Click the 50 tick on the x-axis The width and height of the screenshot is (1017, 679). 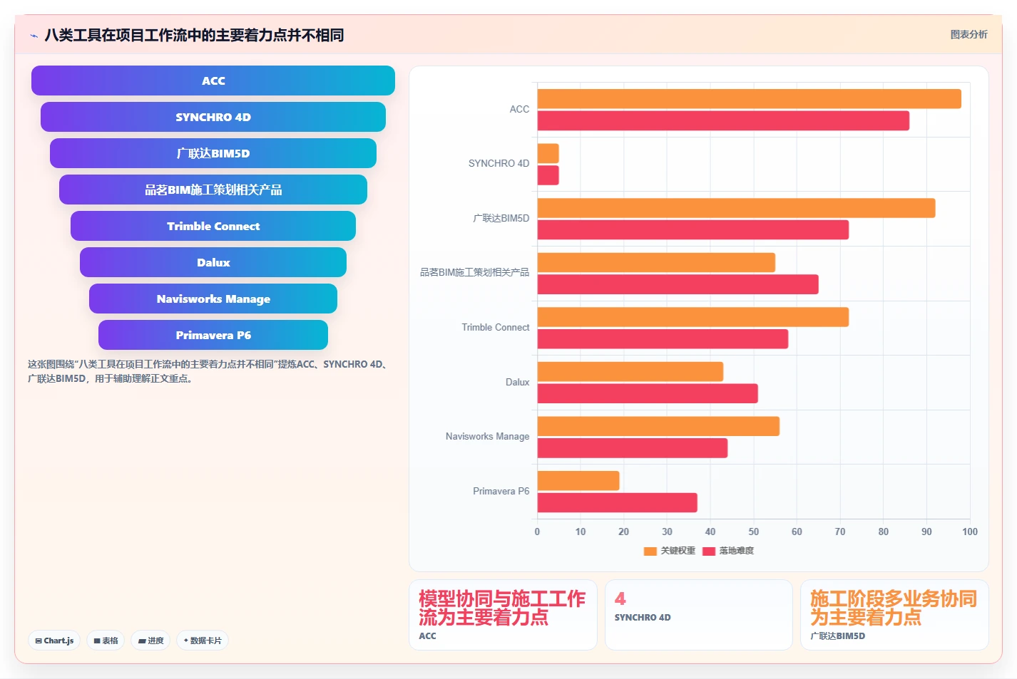pos(754,532)
